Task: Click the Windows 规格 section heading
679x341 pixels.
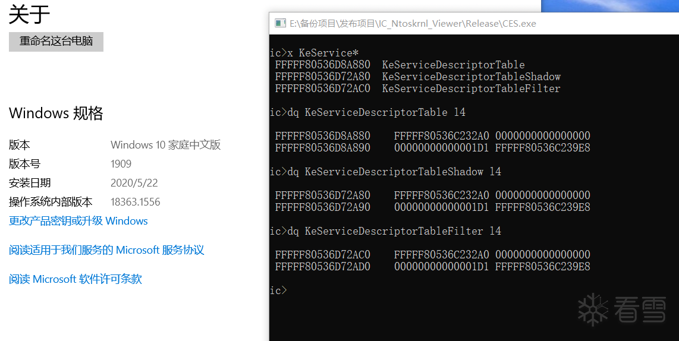Action: point(56,113)
